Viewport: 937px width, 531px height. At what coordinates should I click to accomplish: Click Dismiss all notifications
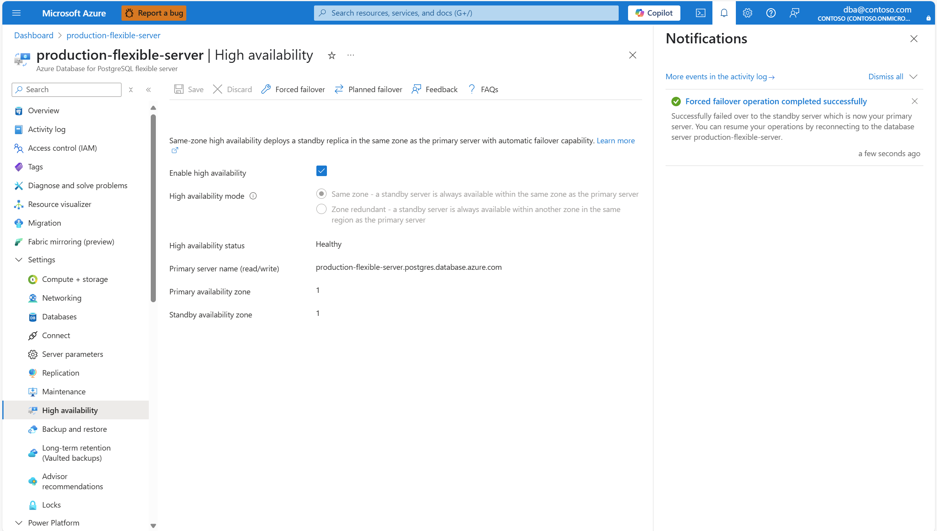(x=885, y=77)
